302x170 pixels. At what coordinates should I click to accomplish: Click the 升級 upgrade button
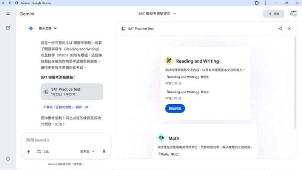point(273,14)
